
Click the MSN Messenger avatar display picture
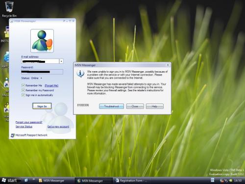tap(42, 41)
